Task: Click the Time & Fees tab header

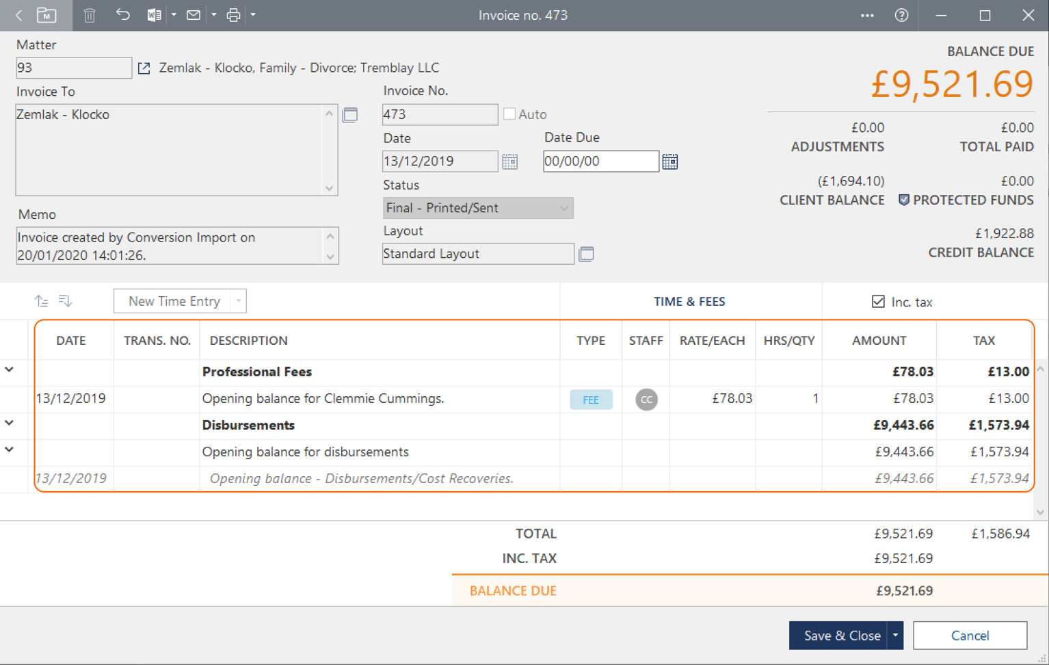Action: point(689,302)
